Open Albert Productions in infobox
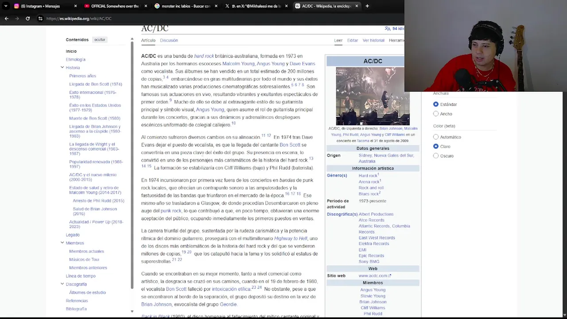 376,214
